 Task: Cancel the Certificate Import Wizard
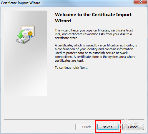pos(133,127)
